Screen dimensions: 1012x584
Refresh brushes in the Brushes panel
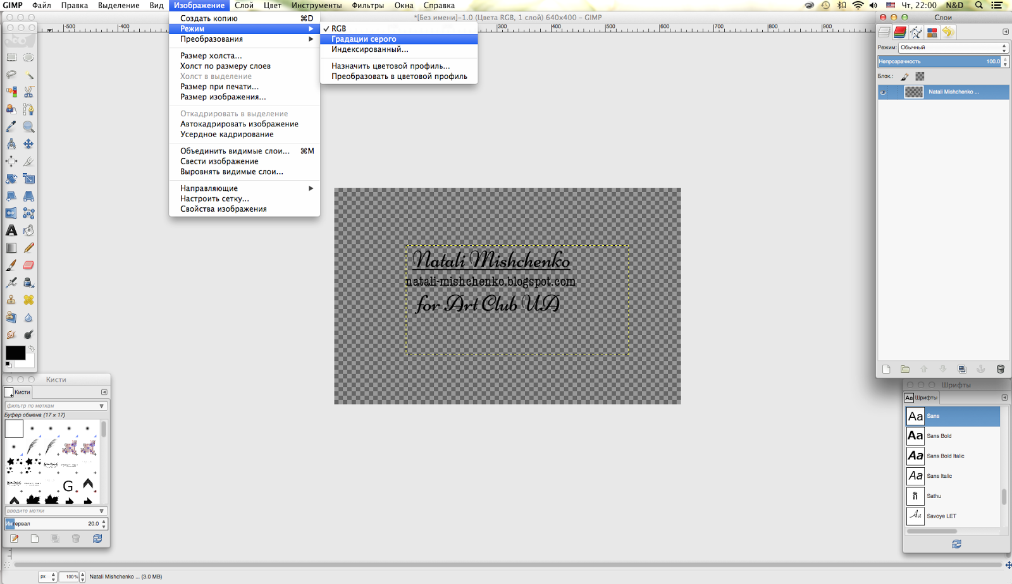(x=97, y=538)
